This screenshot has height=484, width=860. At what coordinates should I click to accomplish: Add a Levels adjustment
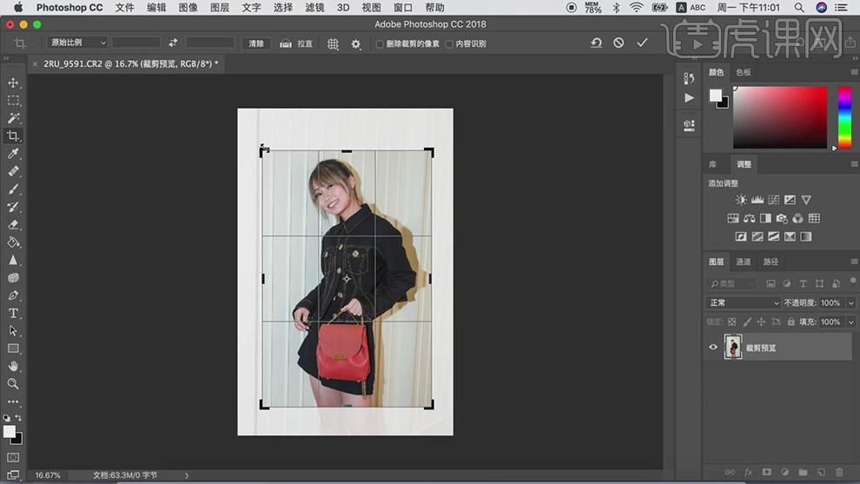coord(757,200)
